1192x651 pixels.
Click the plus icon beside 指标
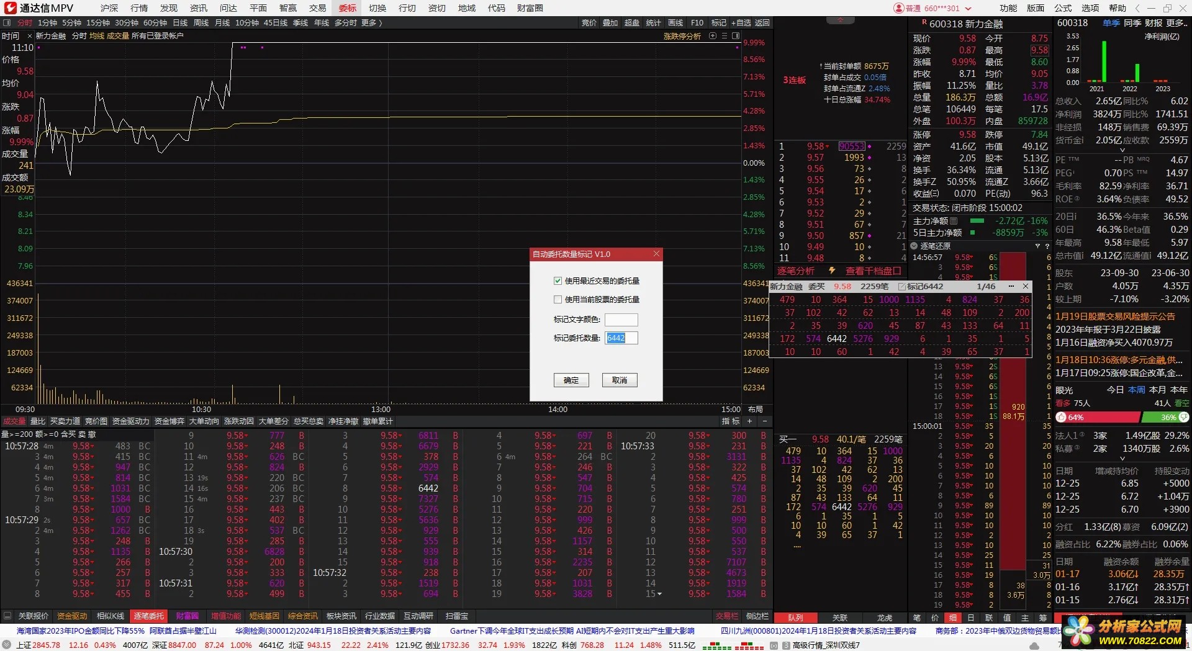pyautogui.click(x=749, y=421)
